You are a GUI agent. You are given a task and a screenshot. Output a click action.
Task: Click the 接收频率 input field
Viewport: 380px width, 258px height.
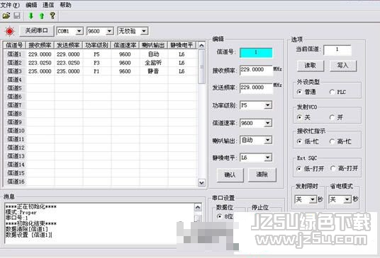click(x=256, y=70)
